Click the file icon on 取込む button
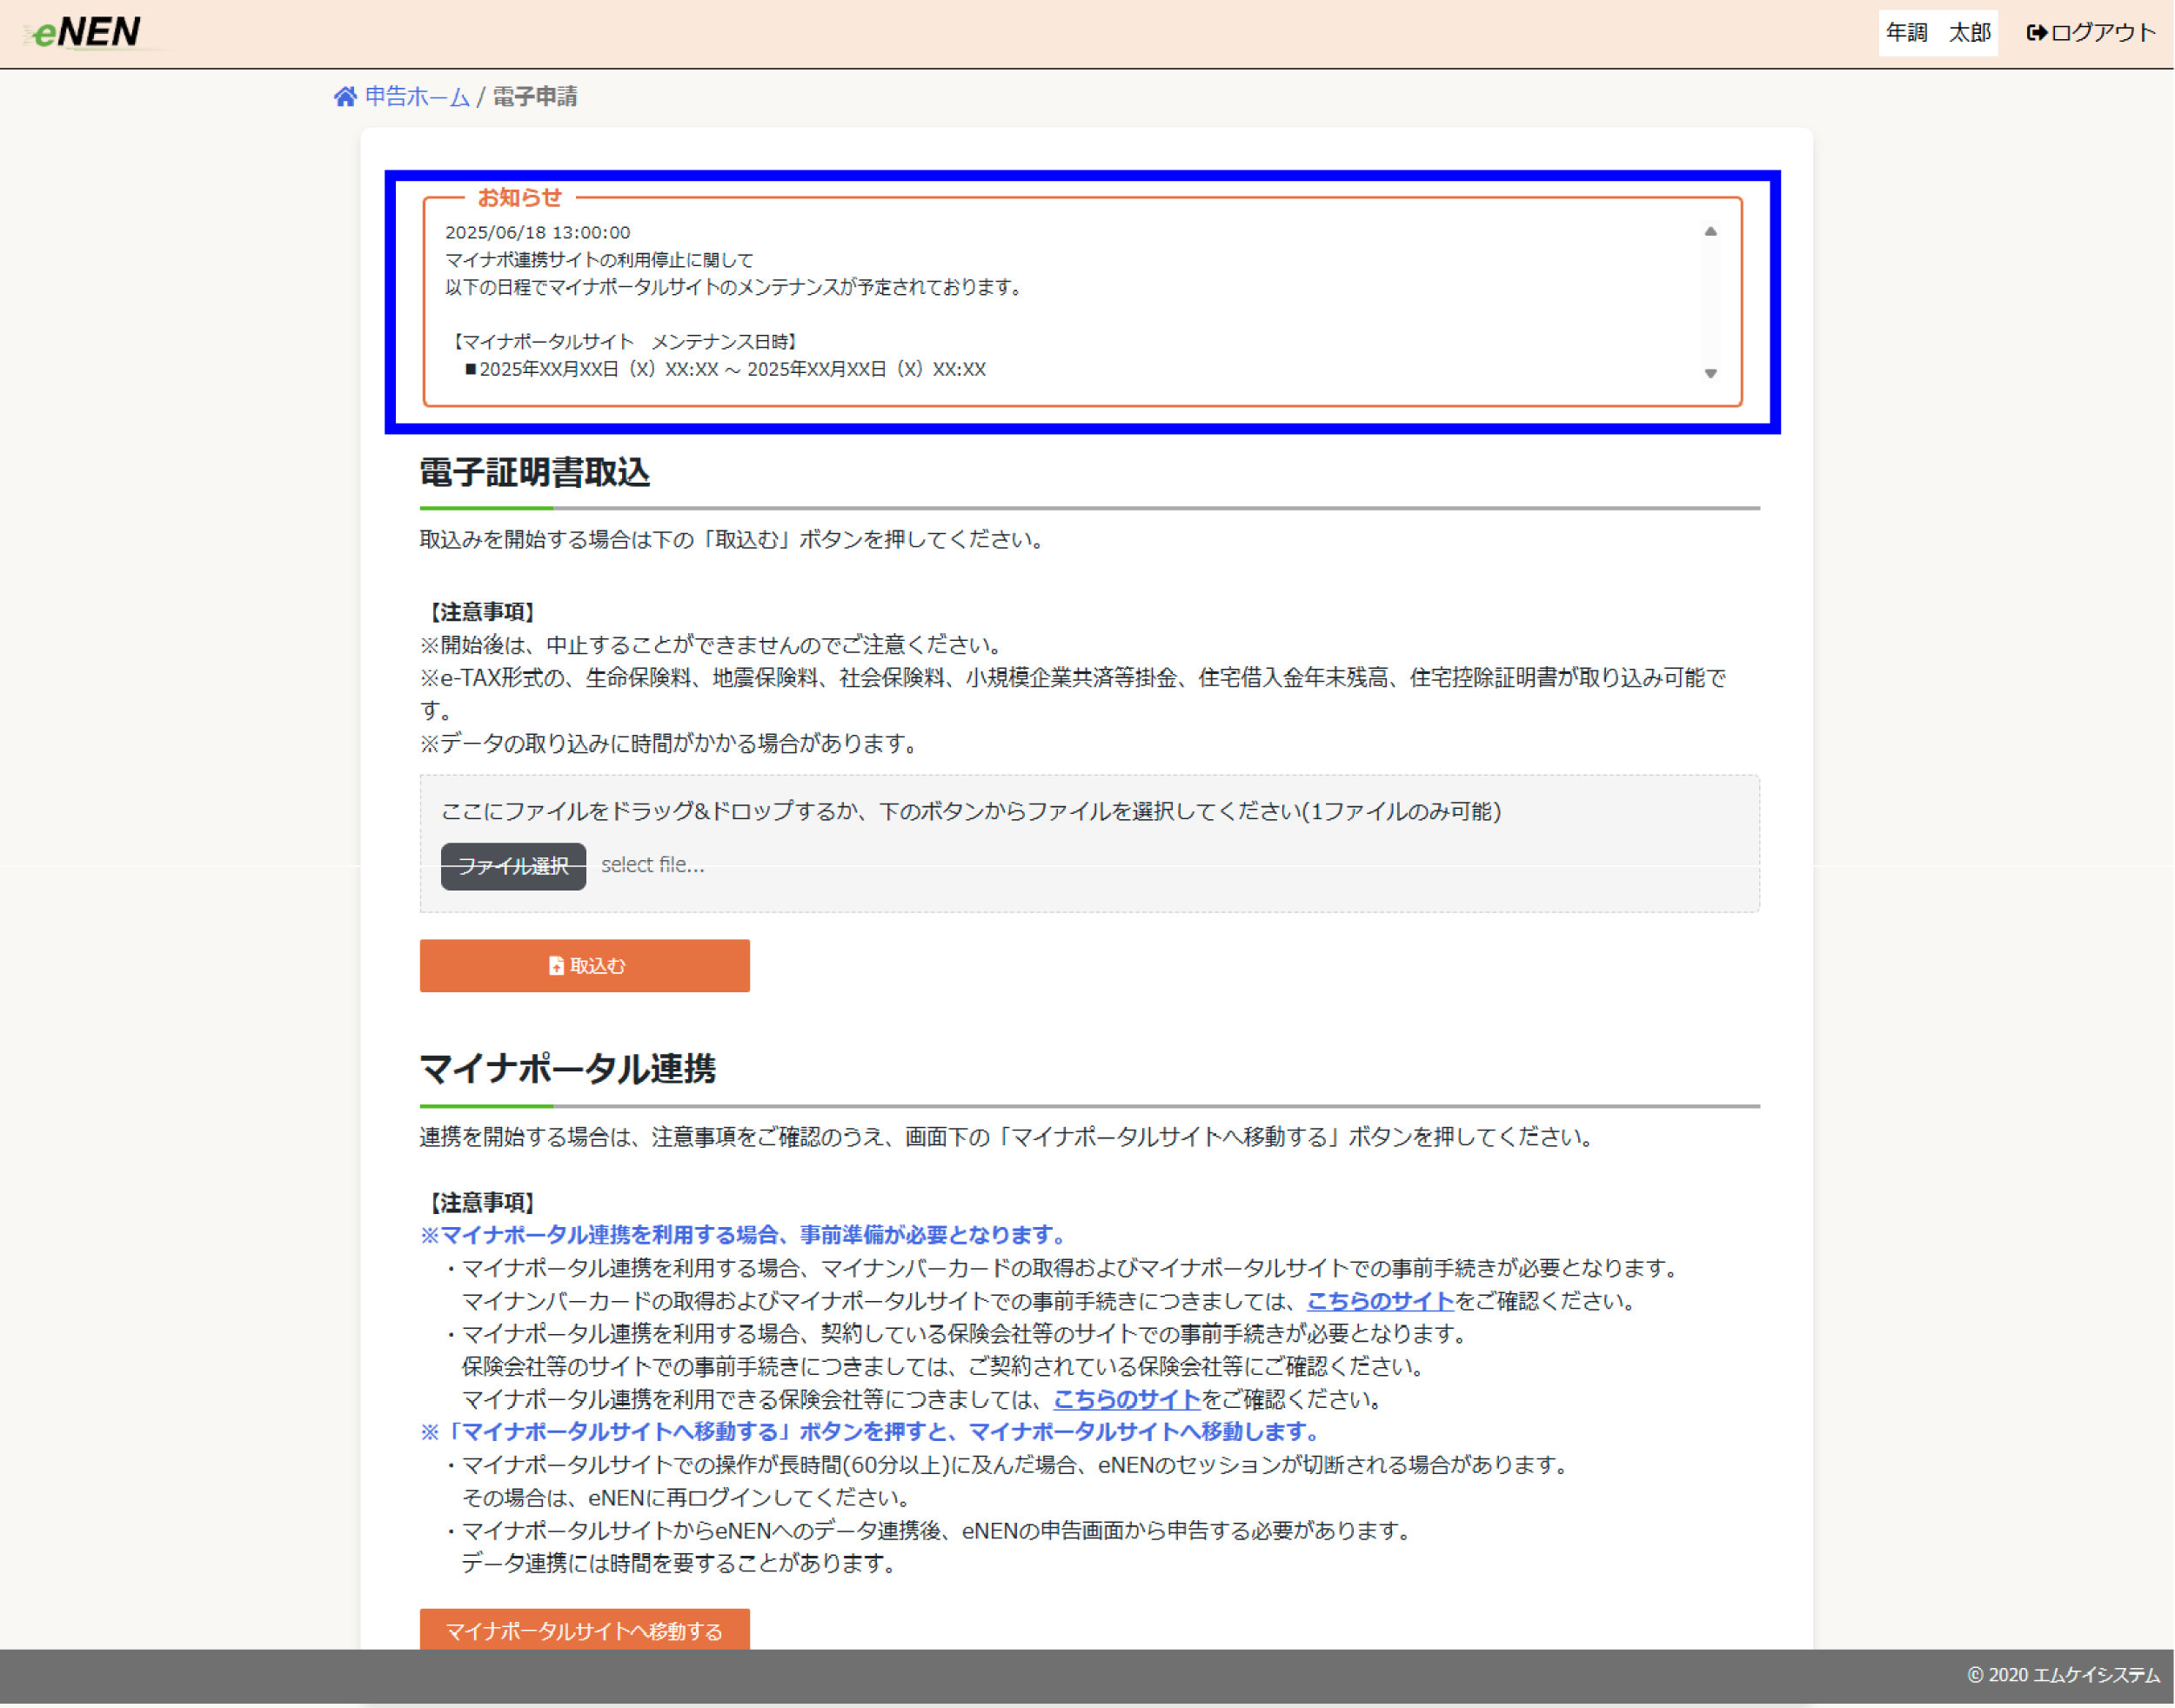 tap(556, 966)
